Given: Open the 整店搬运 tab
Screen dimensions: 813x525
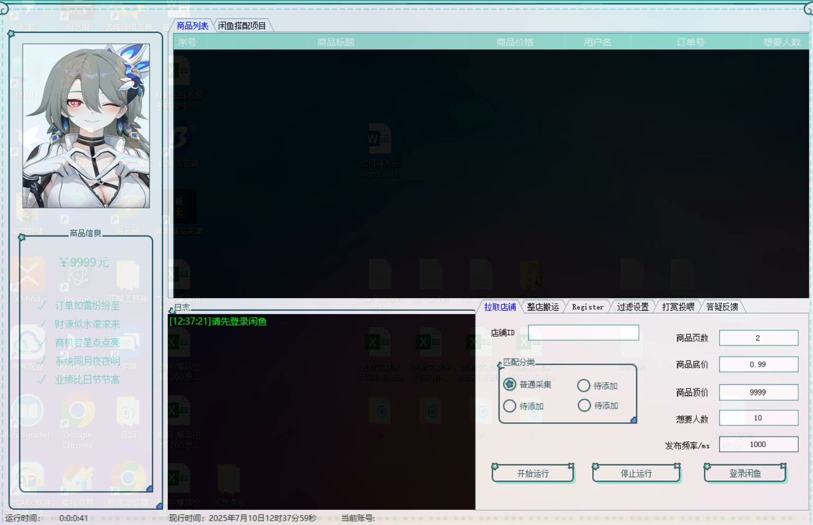Looking at the screenshot, I should pyautogui.click(x=543, y=307).
